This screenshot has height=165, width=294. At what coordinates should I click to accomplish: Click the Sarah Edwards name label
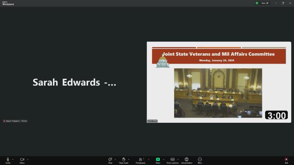pos(15,121)
